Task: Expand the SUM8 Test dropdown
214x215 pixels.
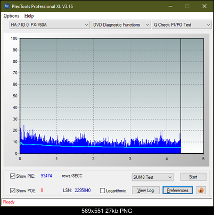Action: click(x=153, y=177)
